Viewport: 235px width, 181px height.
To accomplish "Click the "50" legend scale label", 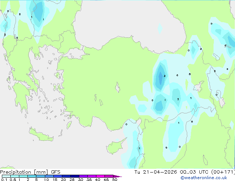I will [115, 180].
